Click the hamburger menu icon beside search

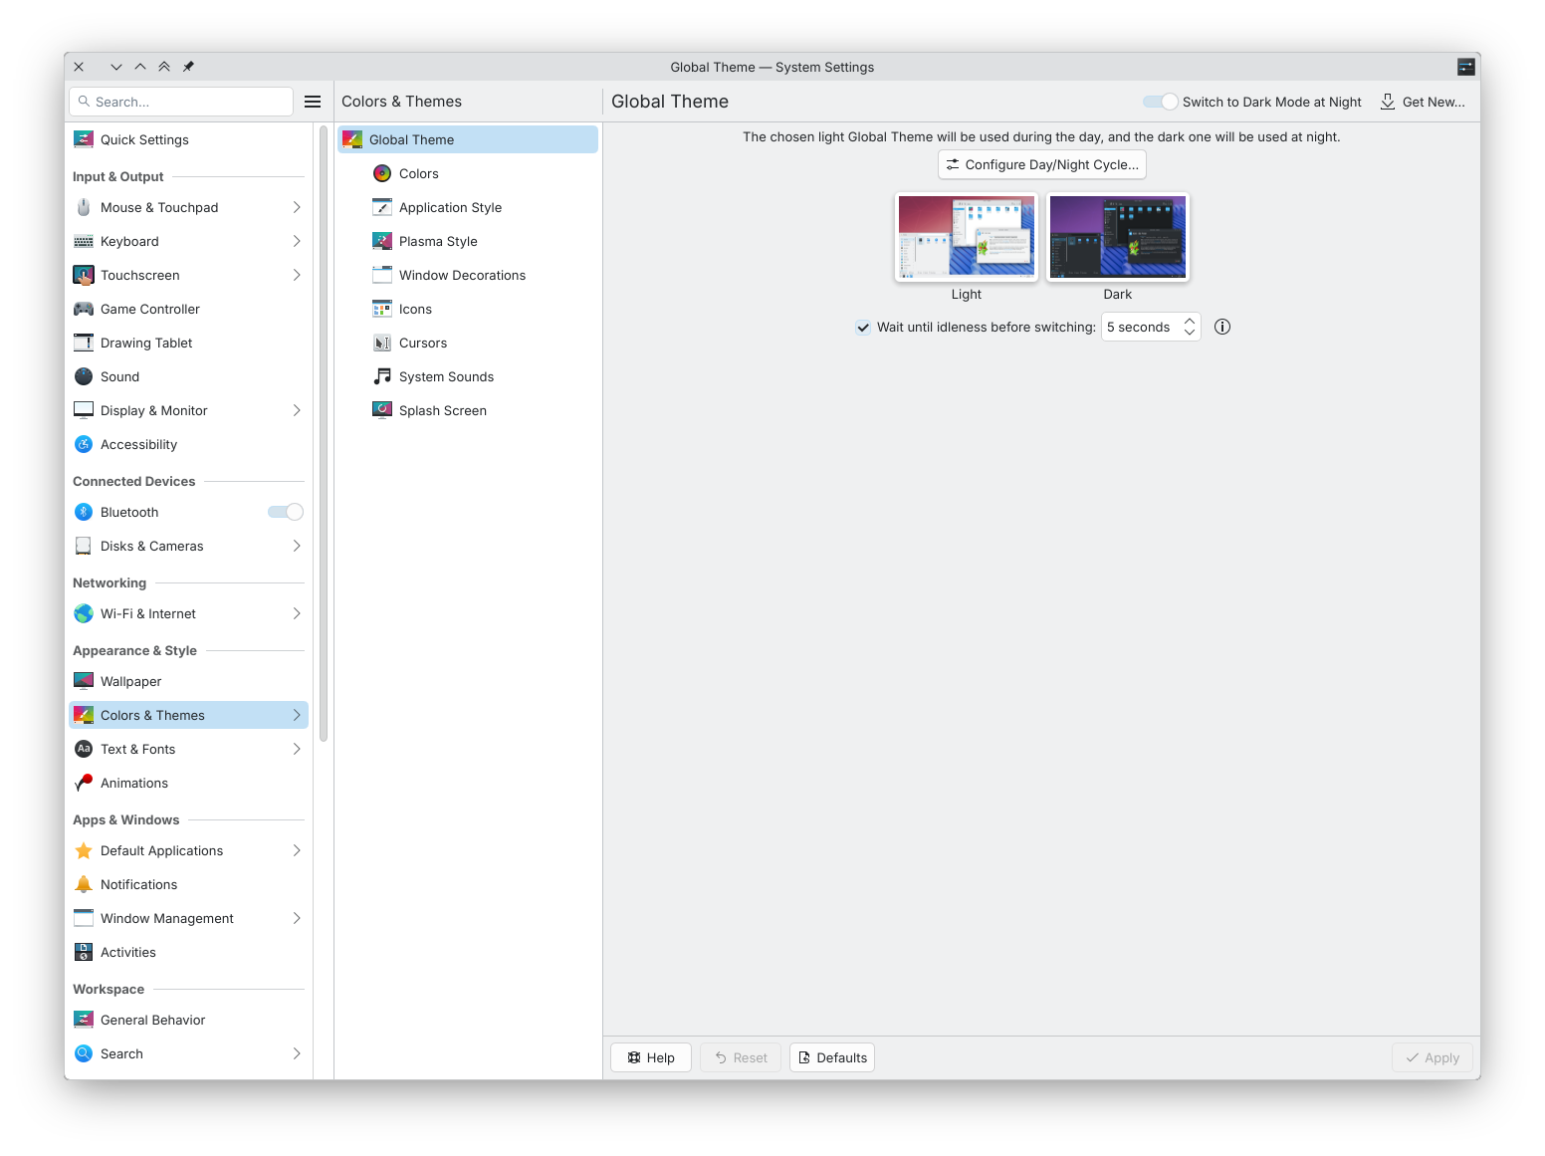[x=313, y=102]
